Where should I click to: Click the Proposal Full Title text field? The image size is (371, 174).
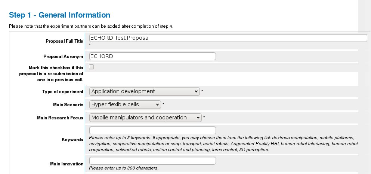pyautogui.click(x=228, y=38)
